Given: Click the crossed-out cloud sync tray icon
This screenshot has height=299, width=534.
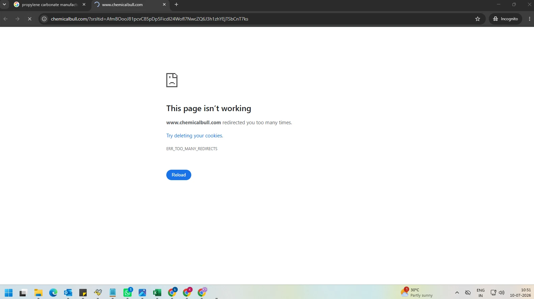Looking at the screenshot, I should [x=468, y=293].
